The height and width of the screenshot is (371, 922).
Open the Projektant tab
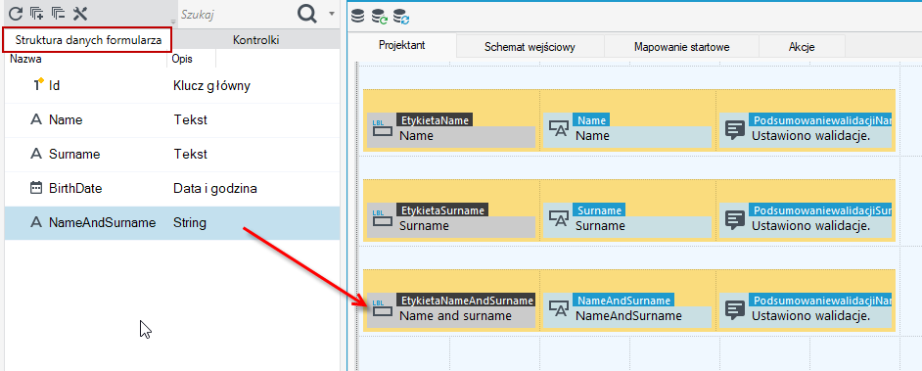click(x=402, y=45)
